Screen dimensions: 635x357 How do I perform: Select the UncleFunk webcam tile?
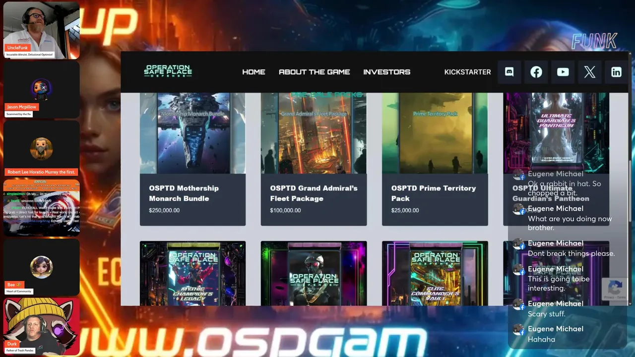41,30
